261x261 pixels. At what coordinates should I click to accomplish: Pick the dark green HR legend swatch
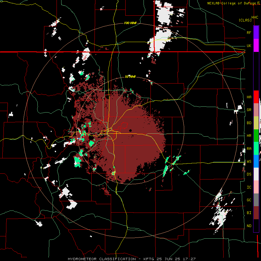click(x=256, y=136)
